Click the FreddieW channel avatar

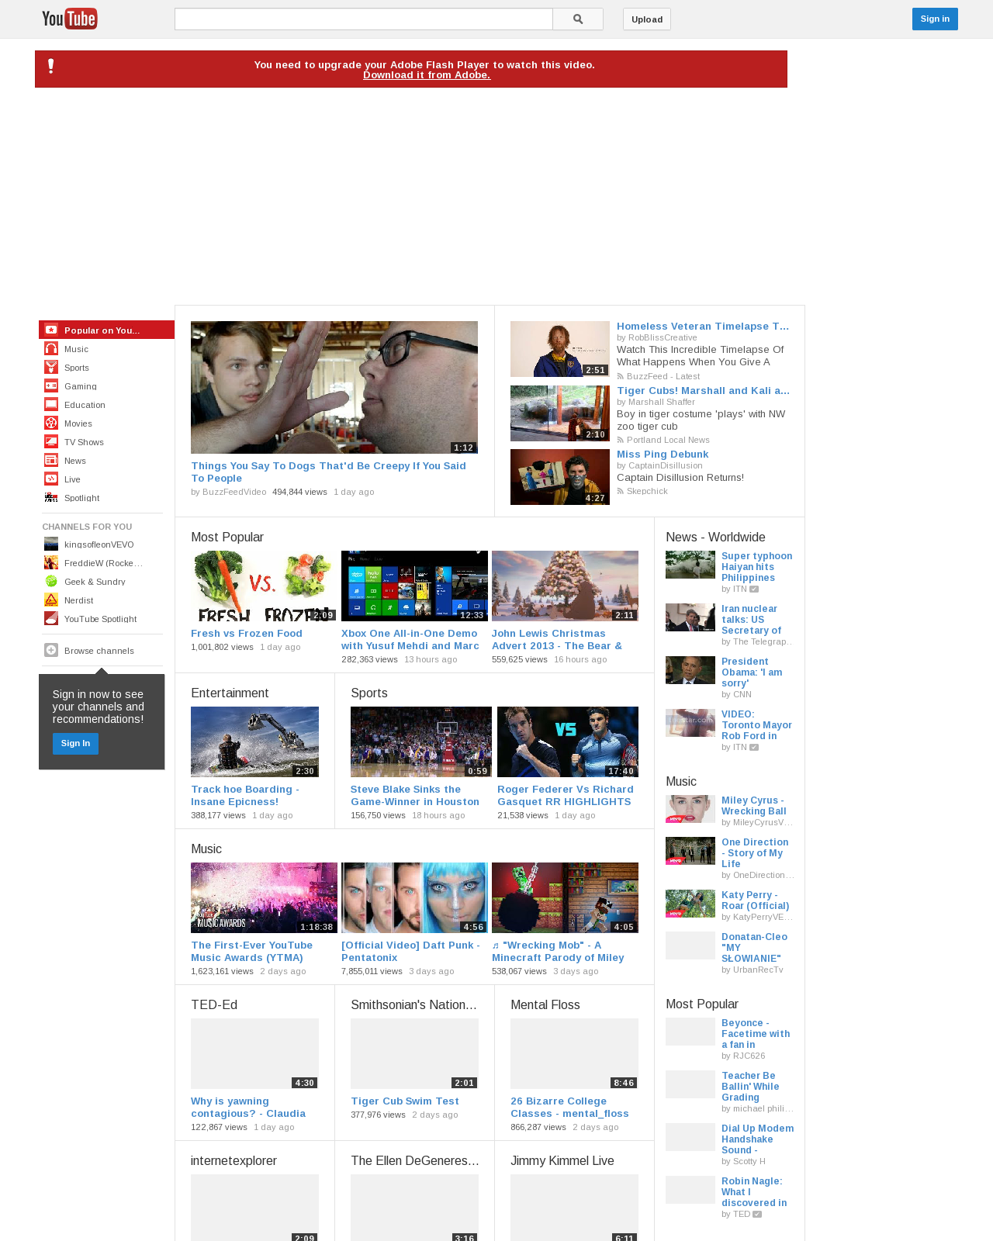pos(51,562)
